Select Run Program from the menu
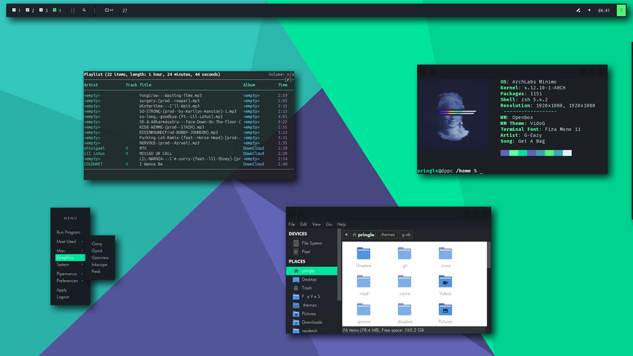This screenshot has height=356, width=633. (x=69, y=232)
